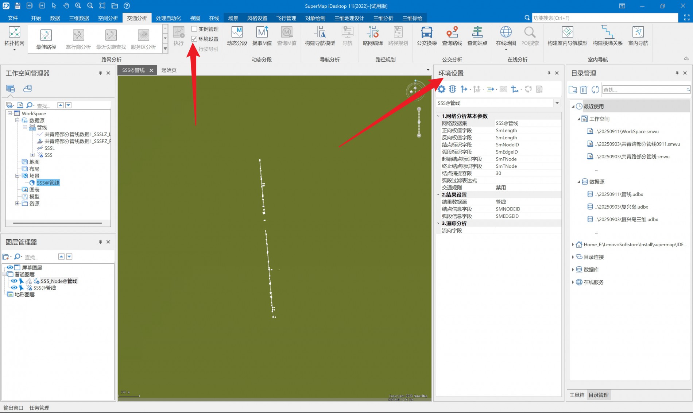This screenshot has width=693, height=413.
Task: Click the 动态分段 dynamic segmentation icon
Action: (237, 33)
